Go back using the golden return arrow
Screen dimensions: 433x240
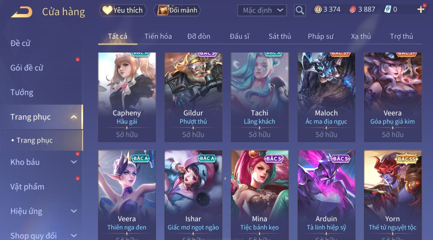point(22,12)
